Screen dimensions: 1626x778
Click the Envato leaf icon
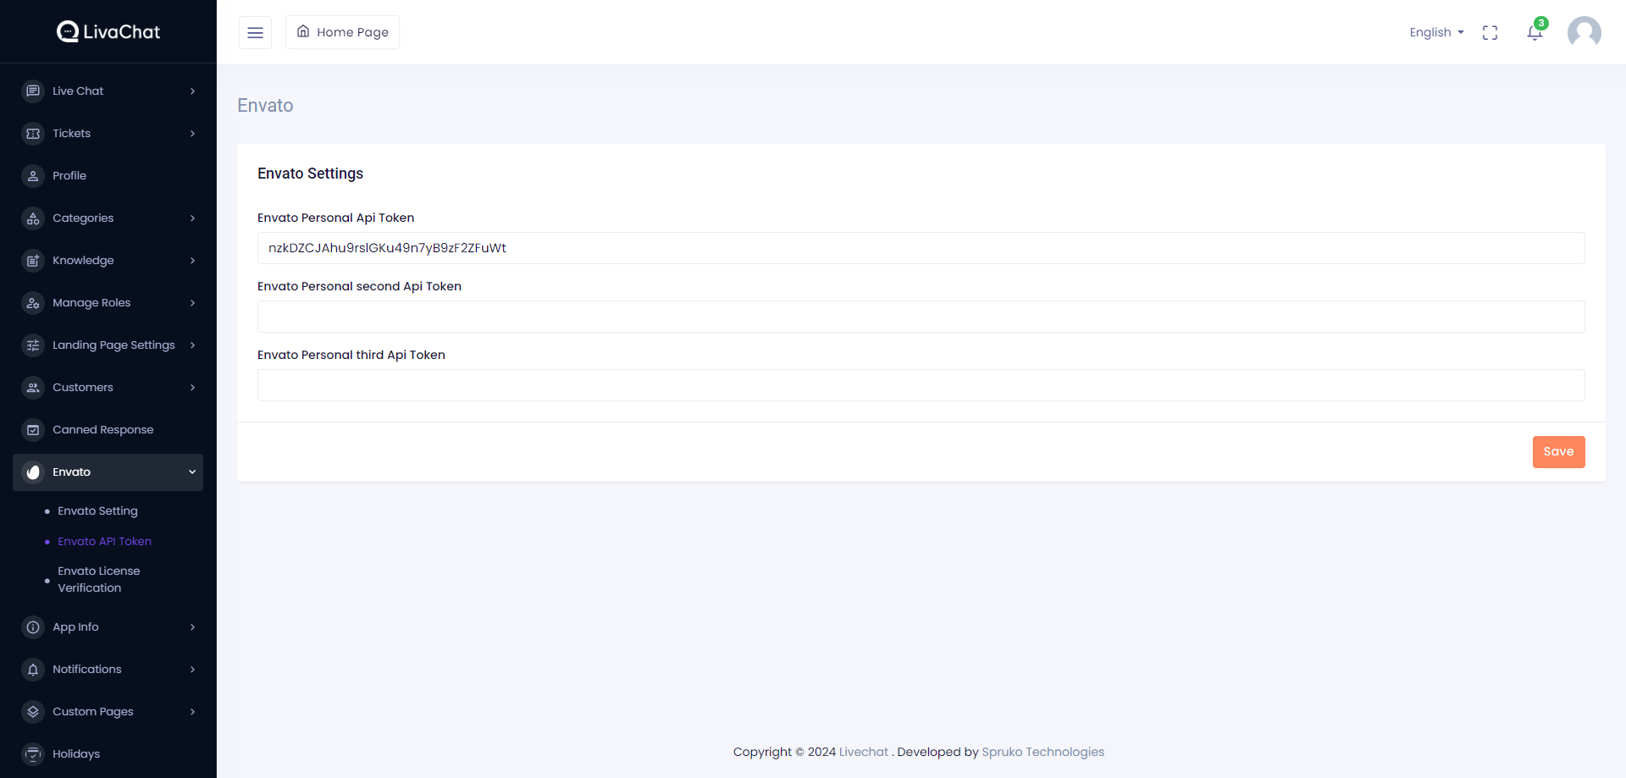[x=33, y=472]
